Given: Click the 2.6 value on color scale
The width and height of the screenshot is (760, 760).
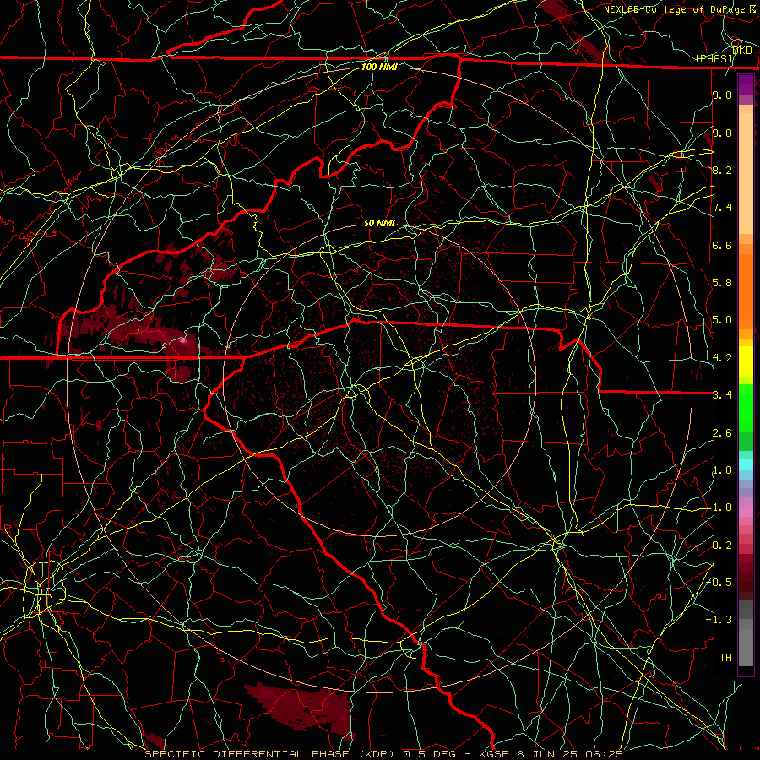Looking at the screenshot, I should pyautogui.click(x=722, y=433).
